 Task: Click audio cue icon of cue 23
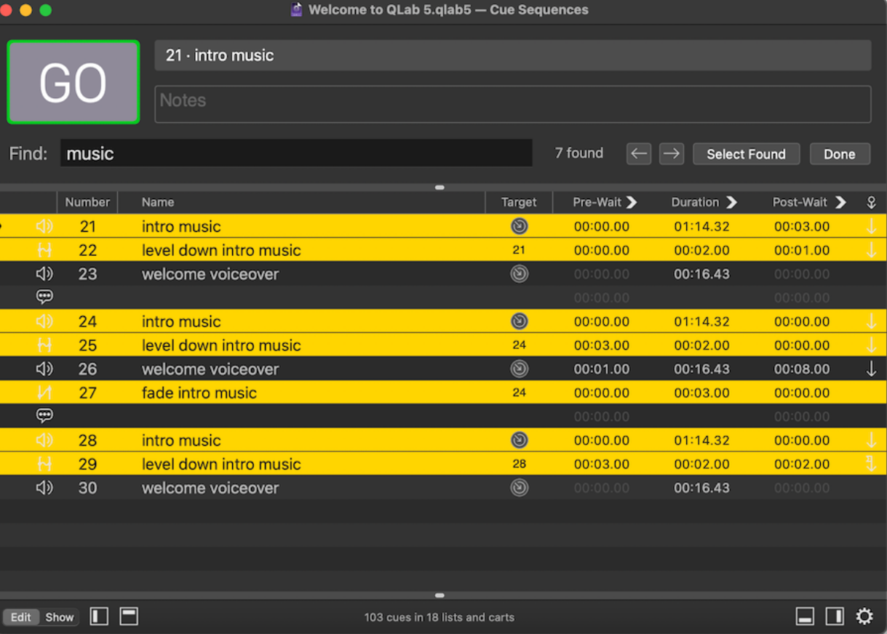tap(44, 274)
